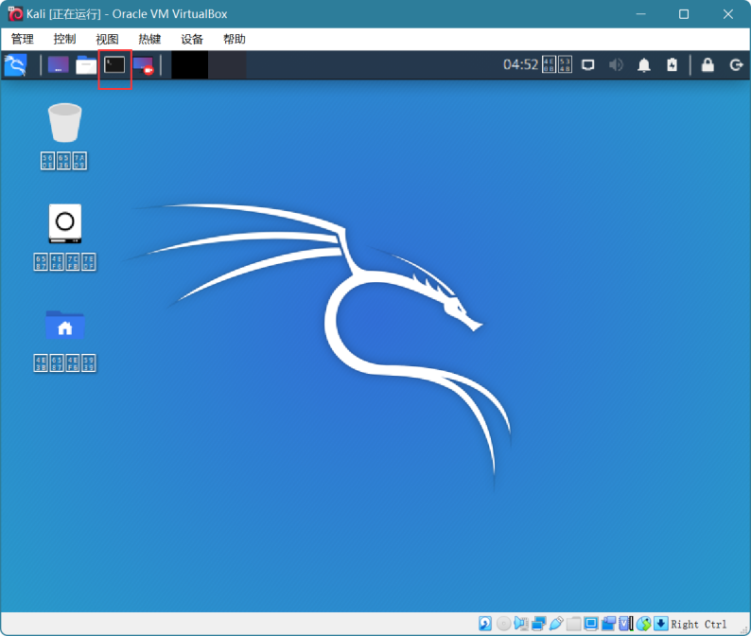Click the optical disc status icon
The height and width of the screenshot is (636, 751).
click(x=503, y=624)
